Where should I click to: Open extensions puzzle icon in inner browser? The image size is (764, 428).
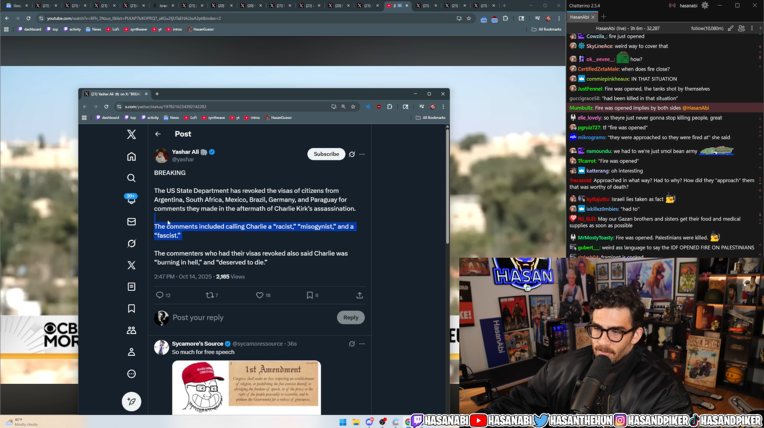tap(390, 106)
